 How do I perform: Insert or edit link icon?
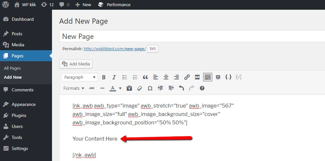[187, 77]
